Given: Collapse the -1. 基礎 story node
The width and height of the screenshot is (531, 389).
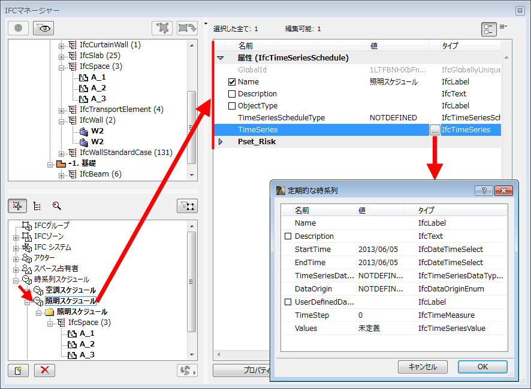Looking at the screenshot, I should (x=50, y=165).
